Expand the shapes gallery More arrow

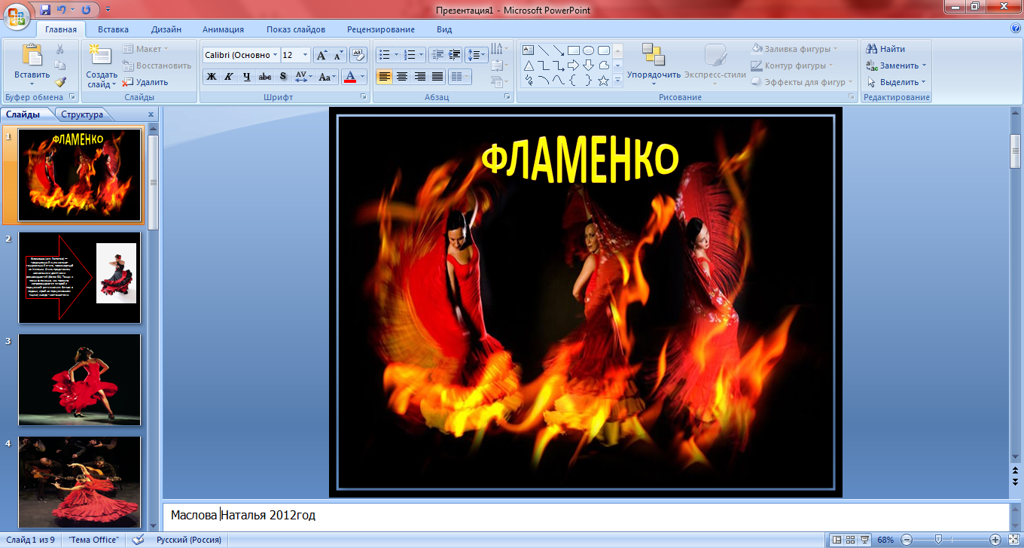pyautogui.click(x=617, y=81)
